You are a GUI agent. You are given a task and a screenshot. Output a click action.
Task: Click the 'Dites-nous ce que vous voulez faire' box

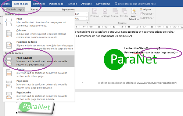137,4
